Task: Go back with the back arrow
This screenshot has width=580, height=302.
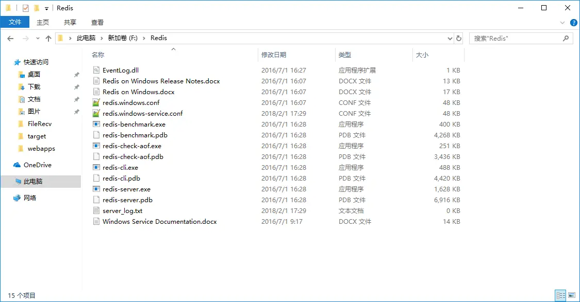Action: click(10, 39)
